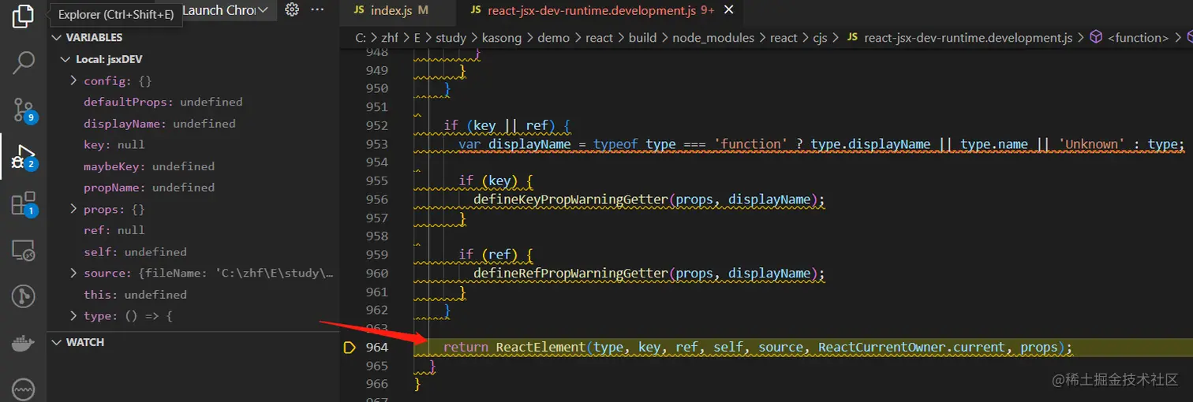Image resolution: width=1193 pixels, height=402 pixels.
Task: Click the 'cjs' breadcrumb segment
Action: [818, 38]
